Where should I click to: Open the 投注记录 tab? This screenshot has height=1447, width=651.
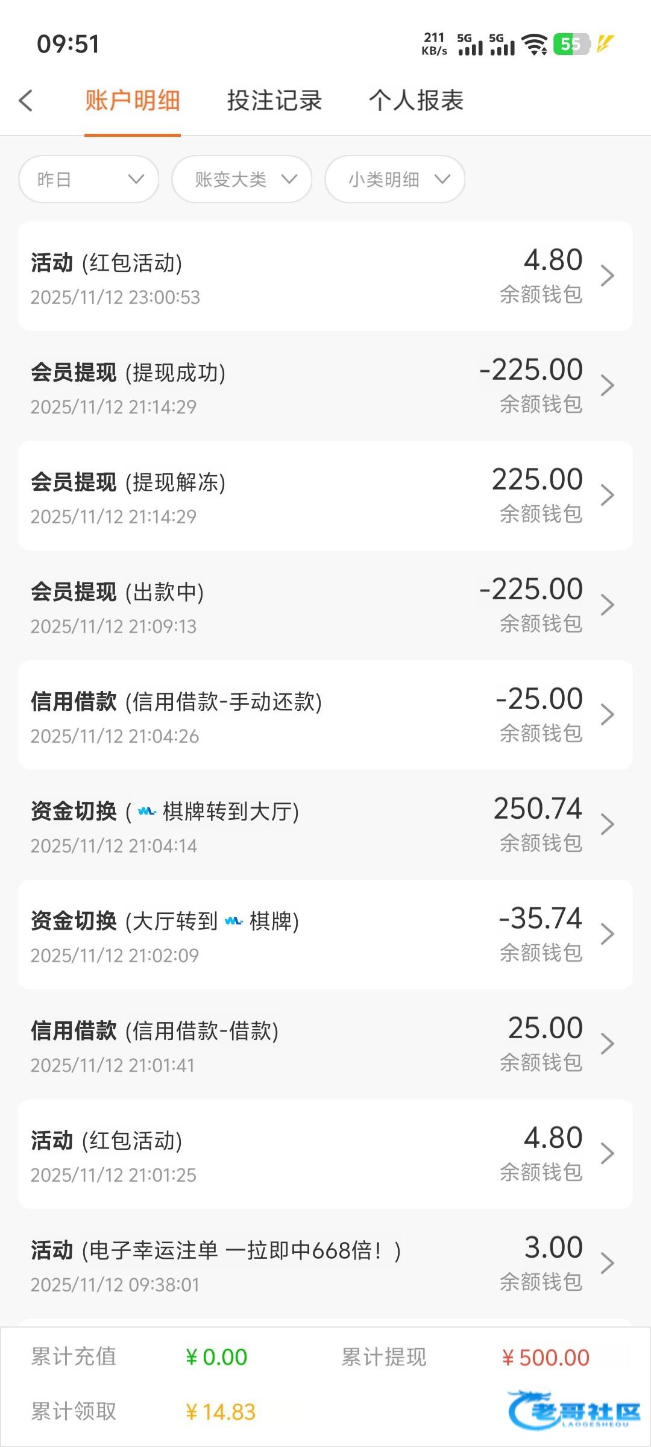click(274, 101)
